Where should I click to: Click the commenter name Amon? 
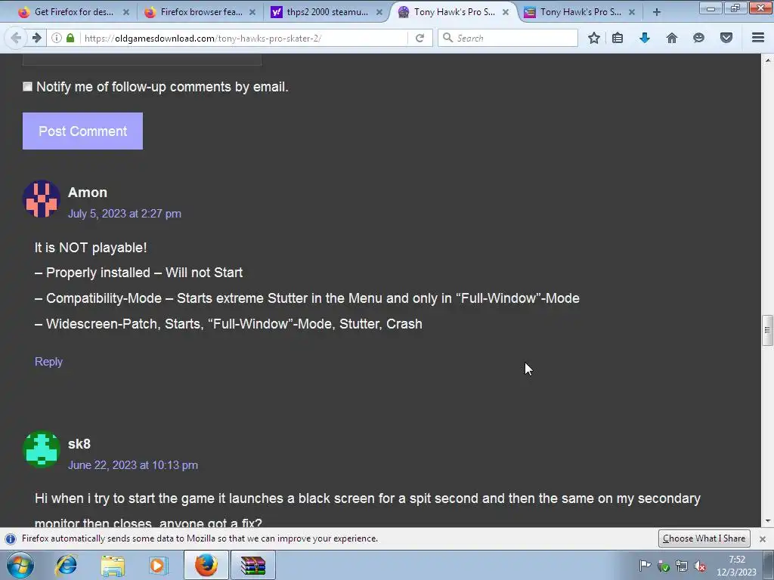(88, 193)
